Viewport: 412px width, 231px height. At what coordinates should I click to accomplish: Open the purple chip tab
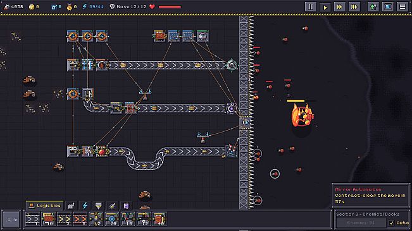126,206
